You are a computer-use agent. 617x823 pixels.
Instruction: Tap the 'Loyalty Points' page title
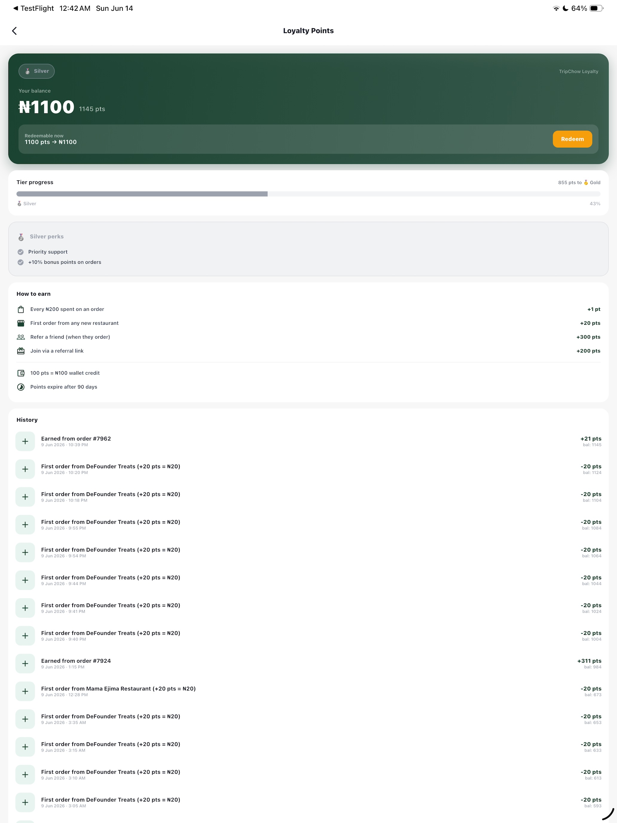click(308, 31)
